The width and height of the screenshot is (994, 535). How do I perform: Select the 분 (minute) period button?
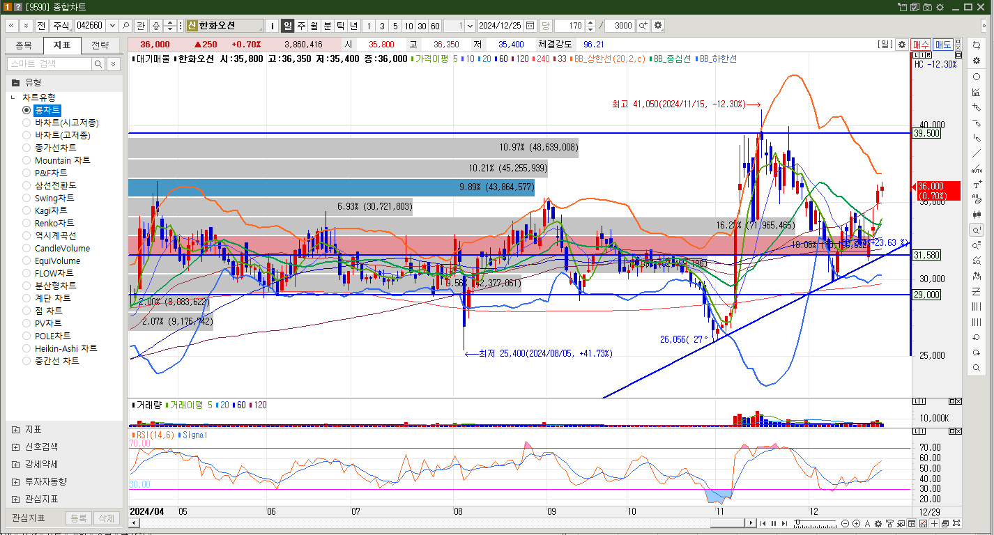coord(328,25)
